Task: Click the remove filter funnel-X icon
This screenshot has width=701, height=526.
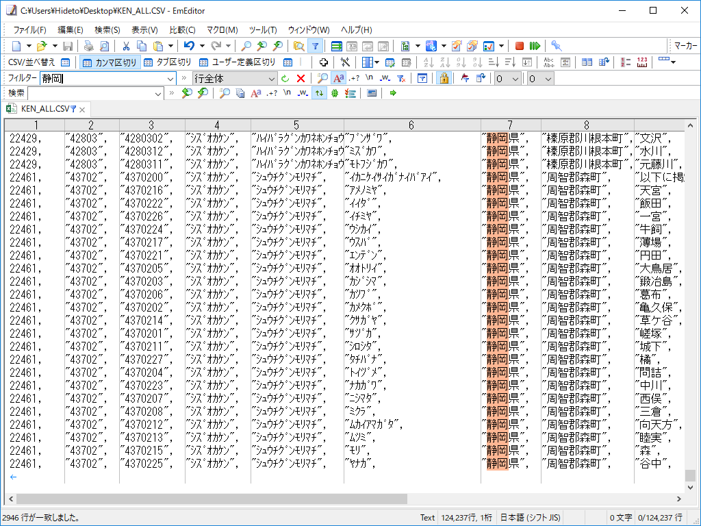Action: click(401, 79)
